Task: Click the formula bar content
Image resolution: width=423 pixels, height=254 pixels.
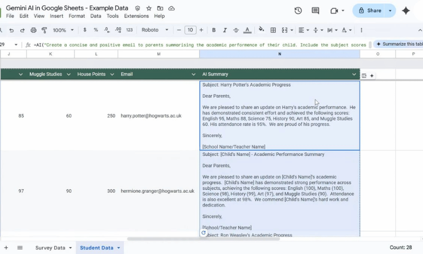Action: (200, 45)
